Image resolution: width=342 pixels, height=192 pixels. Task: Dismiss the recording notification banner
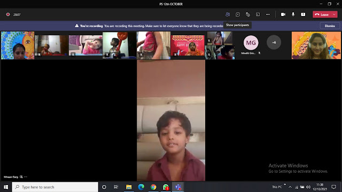tap(330, 26)
